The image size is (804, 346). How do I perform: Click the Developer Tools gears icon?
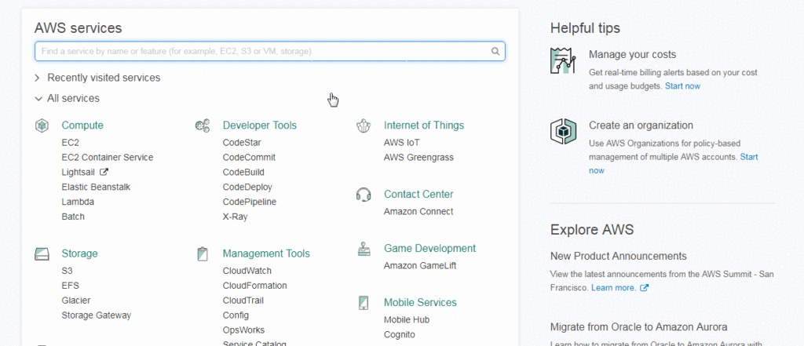(203, 126)
